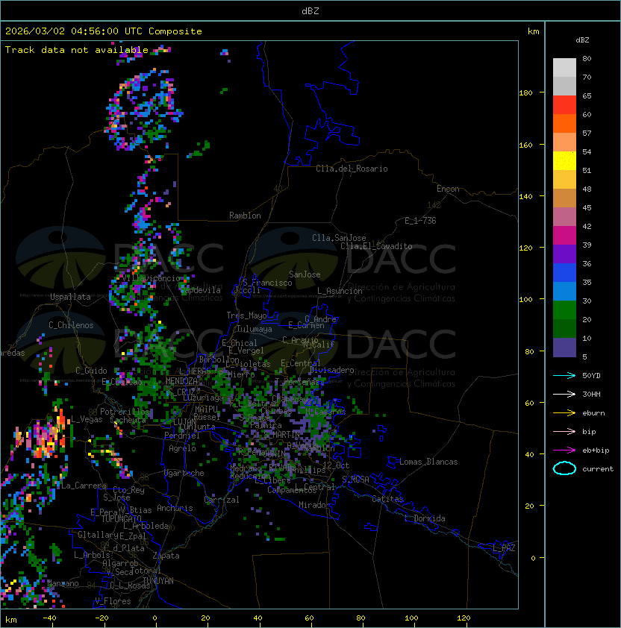Click the 'Clla.SanJose' map label
This screenshot has height=628, width=621.
(339, 238)
